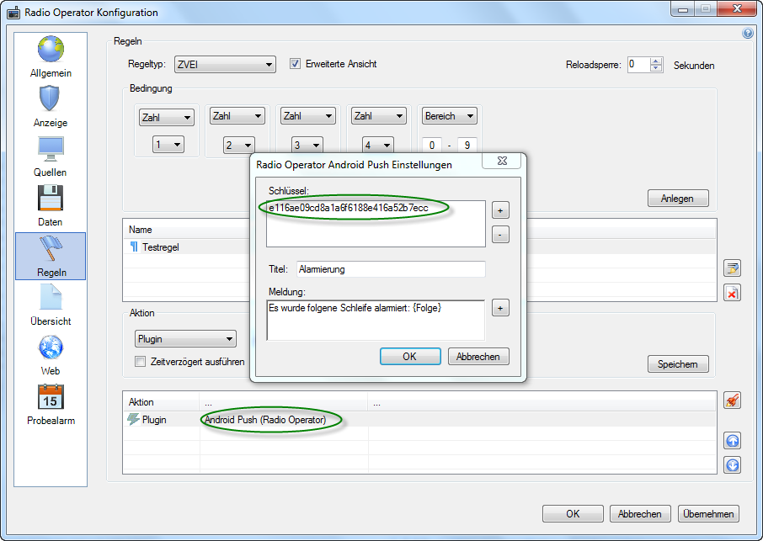Click the Speichern button

[x=678, y=364]
